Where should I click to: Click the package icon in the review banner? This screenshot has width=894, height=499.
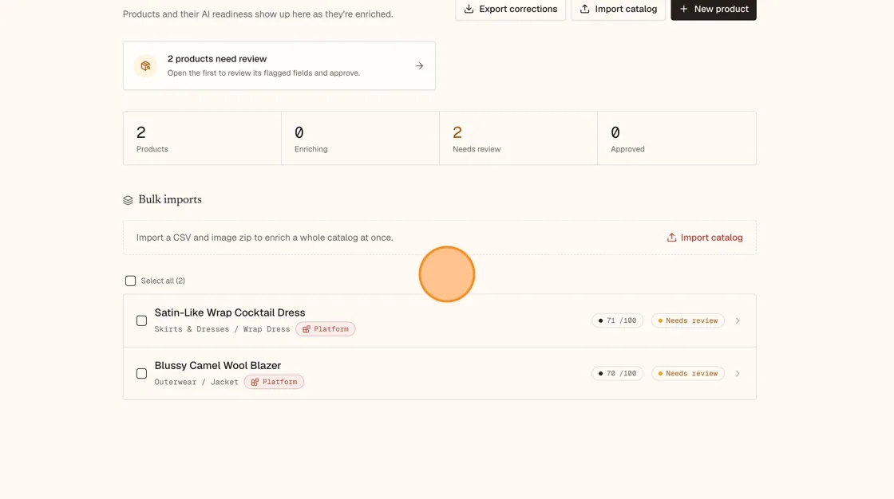[x=145, y=65]
